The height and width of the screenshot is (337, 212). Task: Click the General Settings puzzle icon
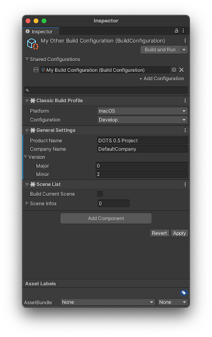pyautogui.click(x=33, y=130)
